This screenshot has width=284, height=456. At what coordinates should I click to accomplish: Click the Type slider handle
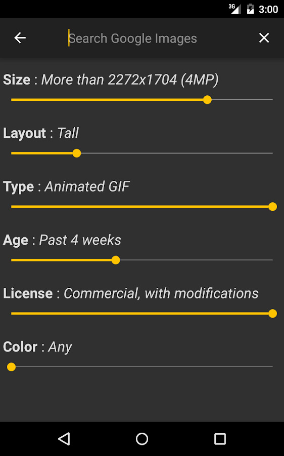click(x=272, y=207)
